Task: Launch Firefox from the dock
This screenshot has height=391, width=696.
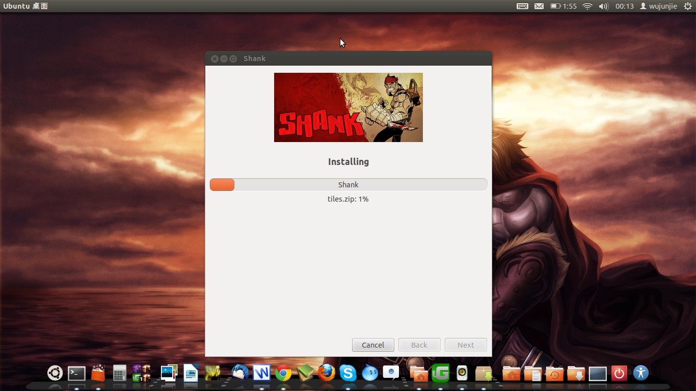Action: point(327,373)
